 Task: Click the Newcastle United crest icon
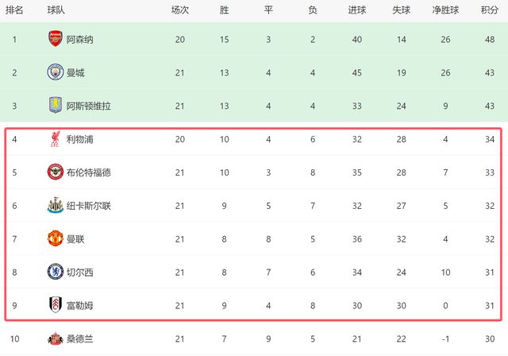(x=55, y=206)
